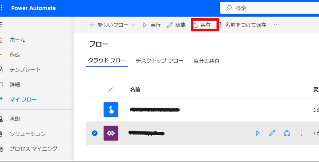Switch to 自分と共有 tab
This screenshot has width=319, height=162.
pos(207,61)
